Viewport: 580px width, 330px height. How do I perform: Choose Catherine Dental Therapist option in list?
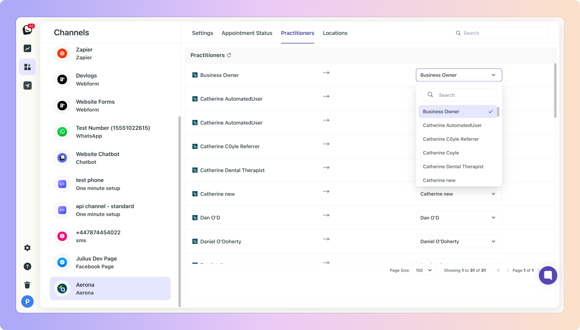pos(453,167)
